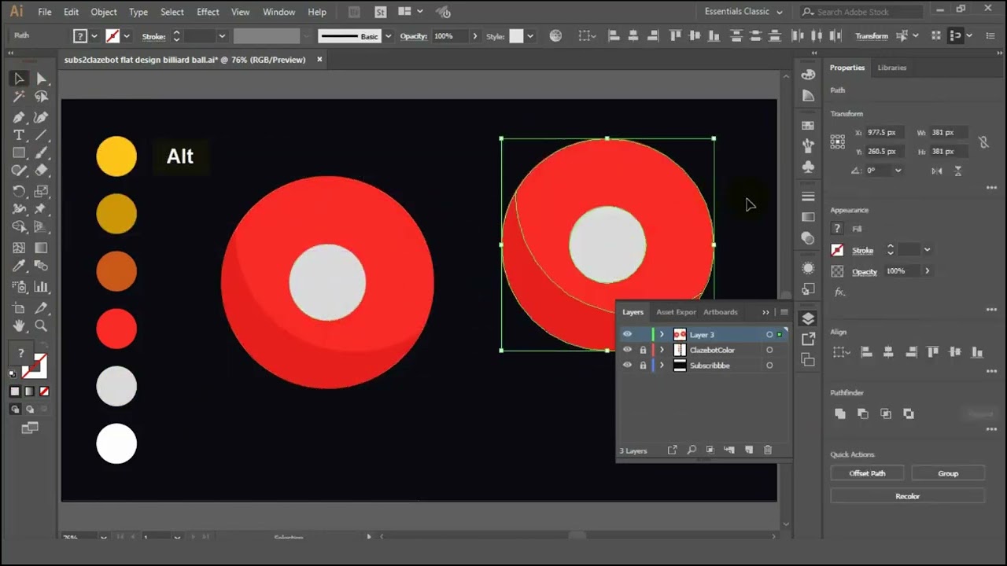This screenshot has height=566, width=1007.
Task: Toggle constrain width and height proportions
Action: (x=983, y=142)
